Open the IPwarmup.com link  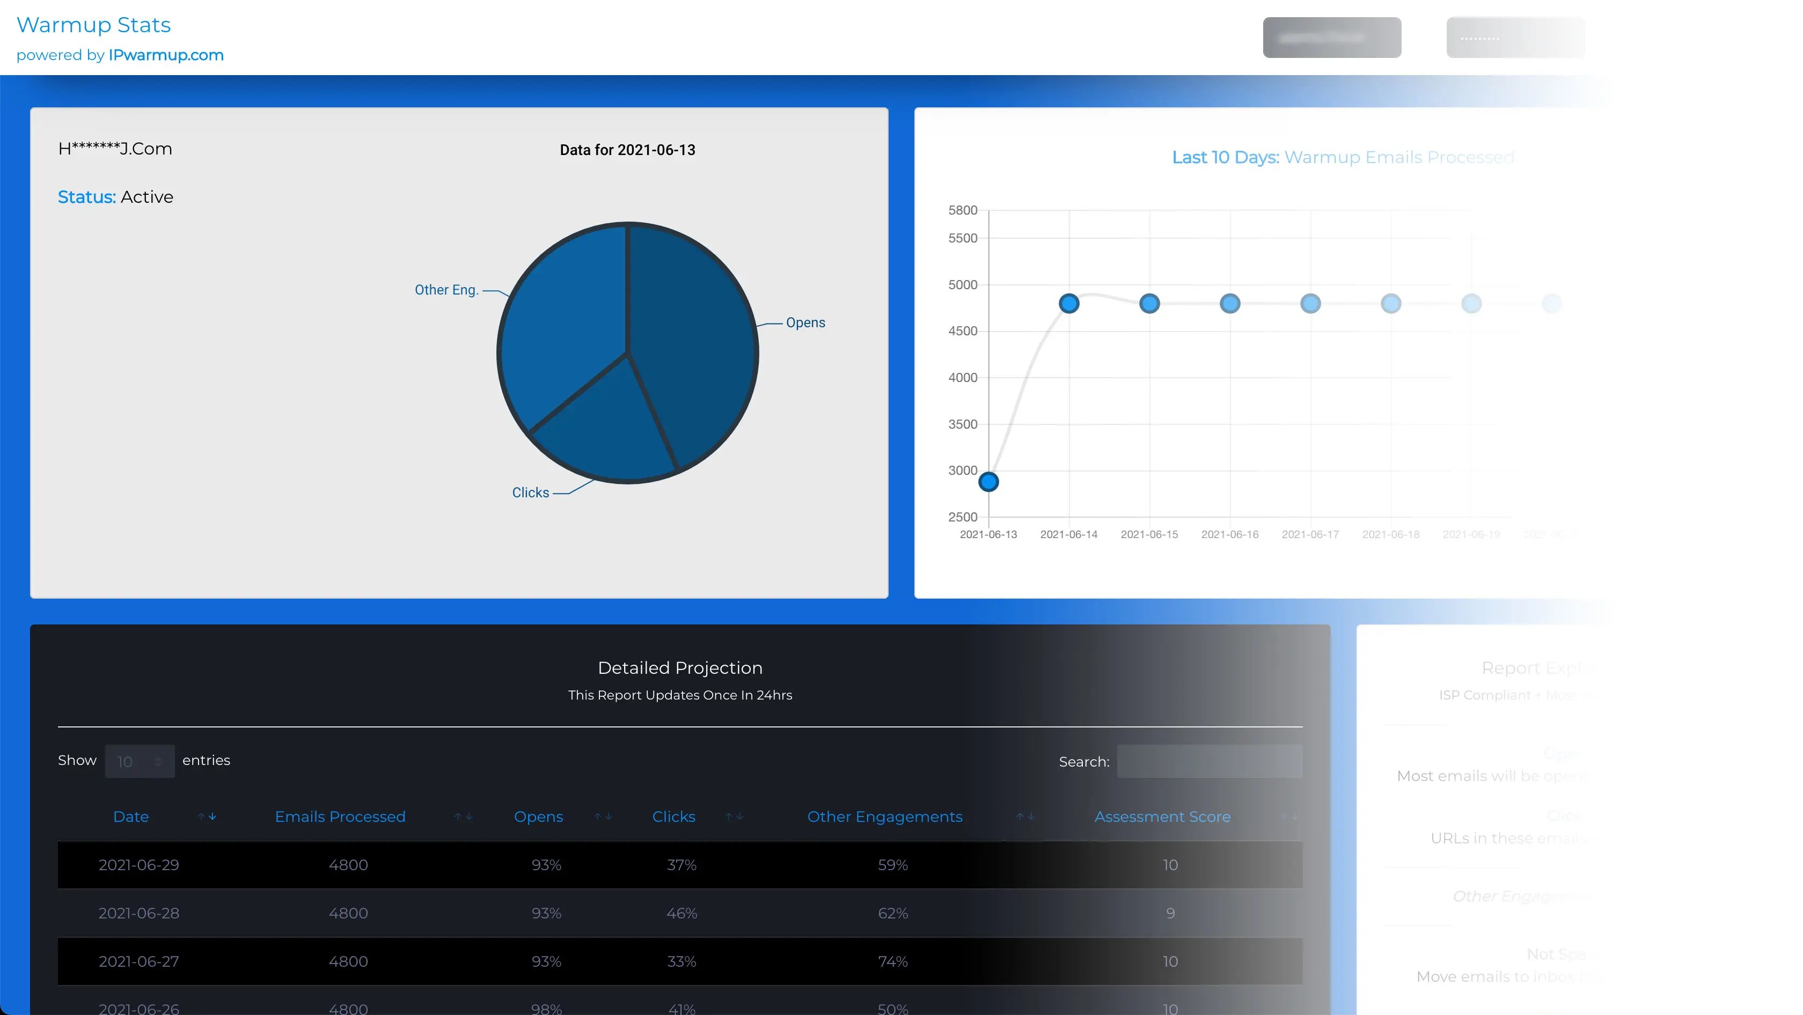point(166,55)
